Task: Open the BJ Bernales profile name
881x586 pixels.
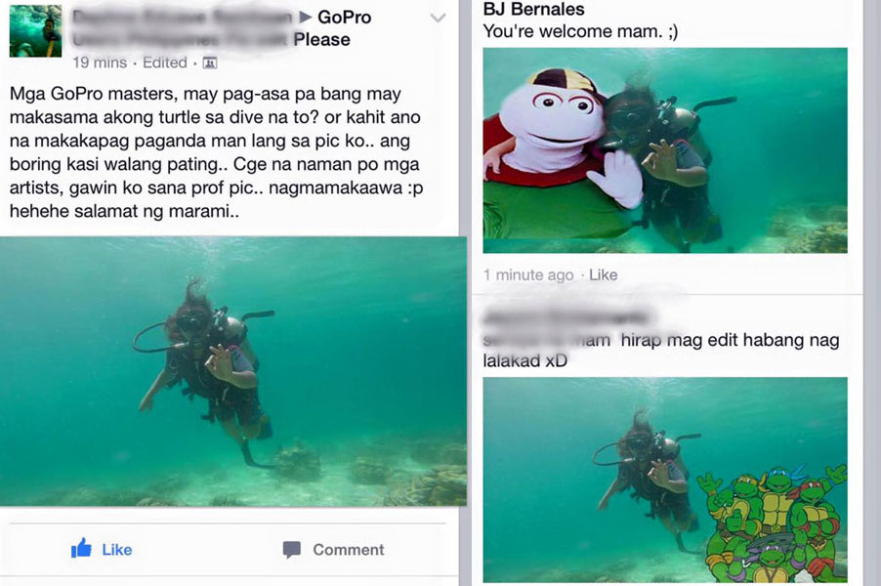Action: tap(533, 9)
